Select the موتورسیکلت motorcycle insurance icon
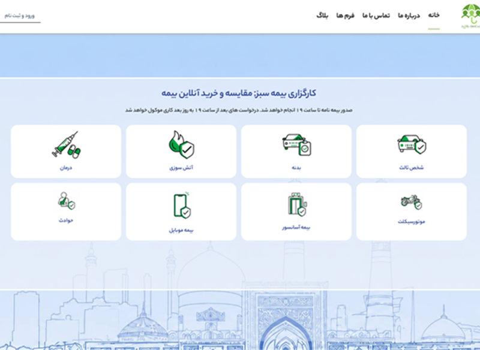The image size is (480, 350). (412, 202)
